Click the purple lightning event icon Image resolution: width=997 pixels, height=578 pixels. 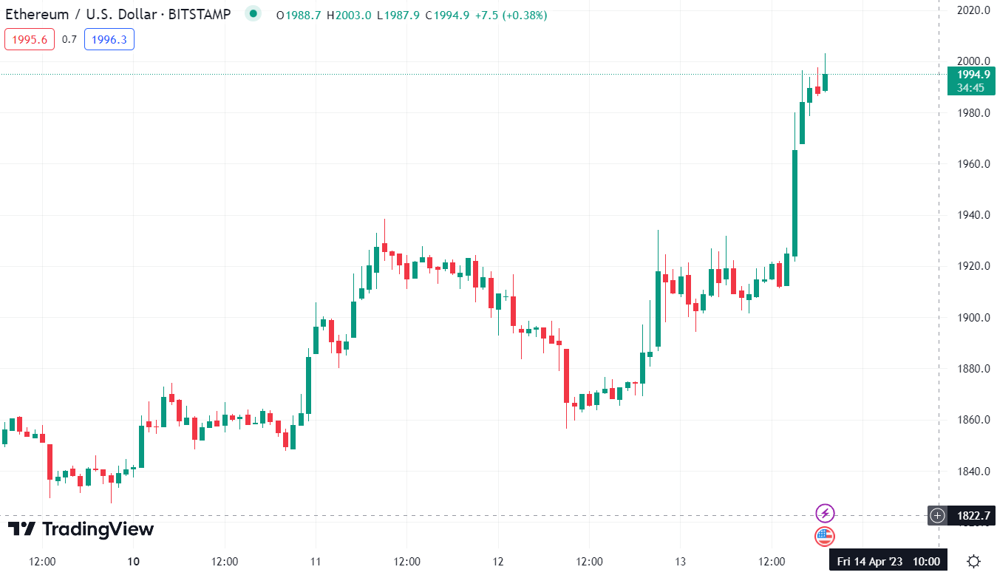pyautogui.click(x=825, y=513)
